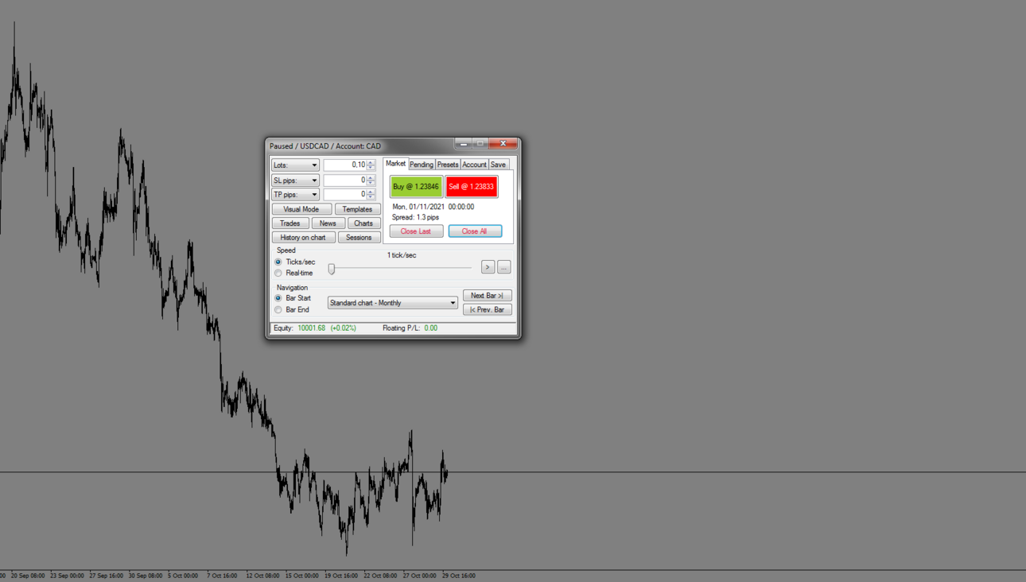Click the Close Last button
Image resolution: width=1026 pixels, height=582 pixels.
coord(416,231)
